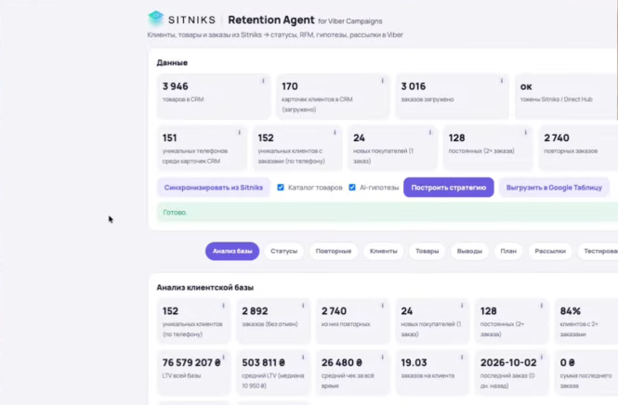Click Построить стратегию button
Image resolution: width=618 pixels, height=405 pixels.
click(449, 188)
